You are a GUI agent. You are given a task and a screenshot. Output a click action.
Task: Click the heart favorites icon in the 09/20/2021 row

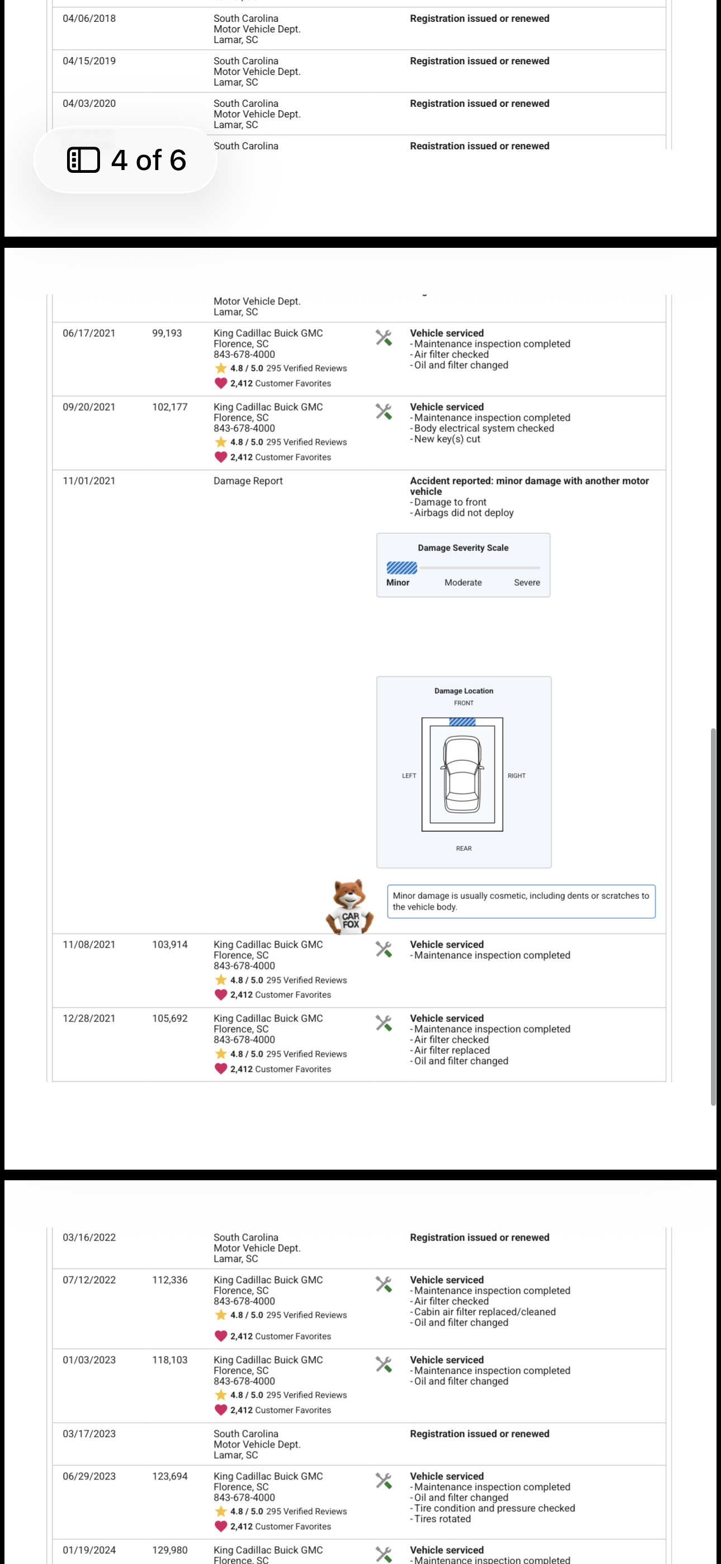[221, 457]
